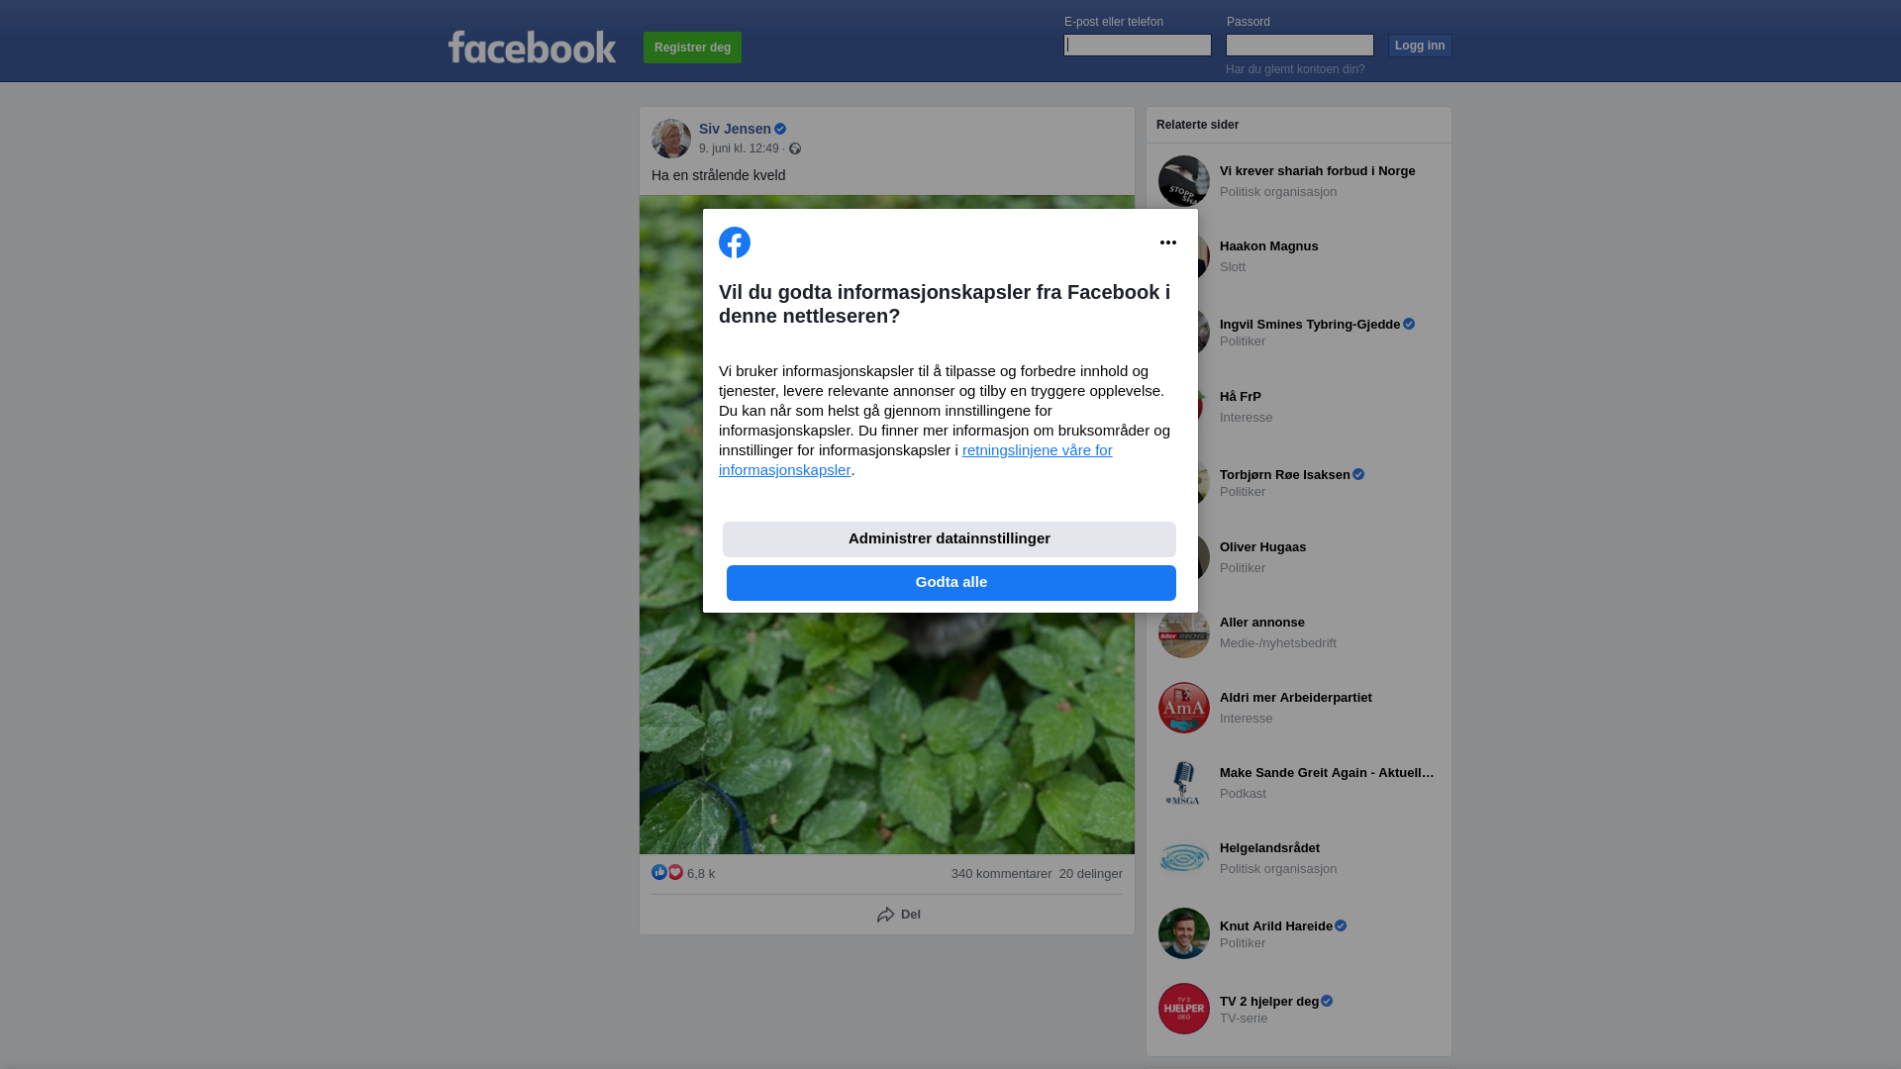Open the three-dot menu in cookie dialog
The width and height of the screenshot is (1901, 1069).
(1168, 243)
